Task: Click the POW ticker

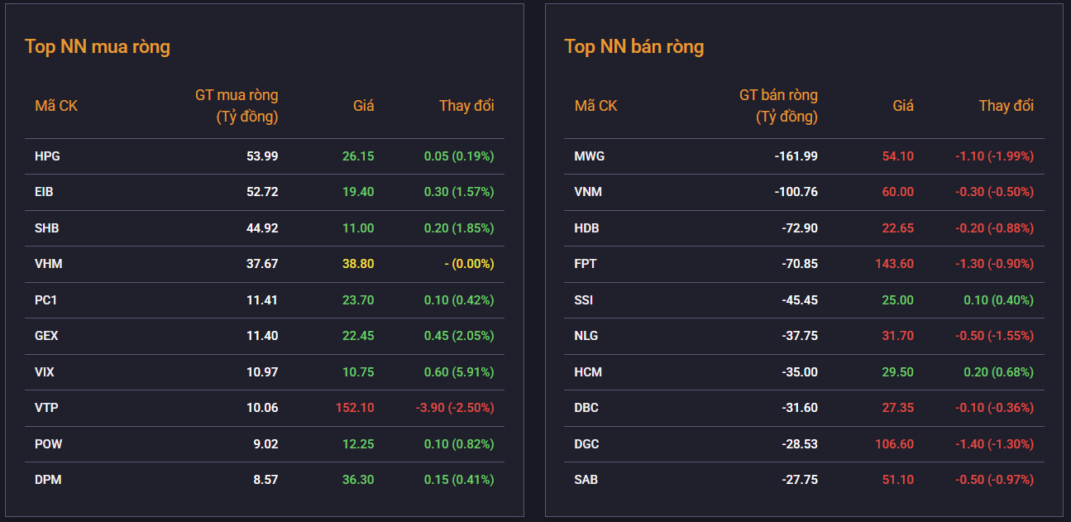Action: click(x=49, y=443)
